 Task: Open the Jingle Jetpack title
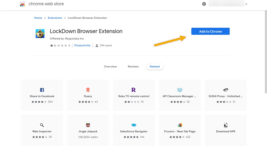88,131
